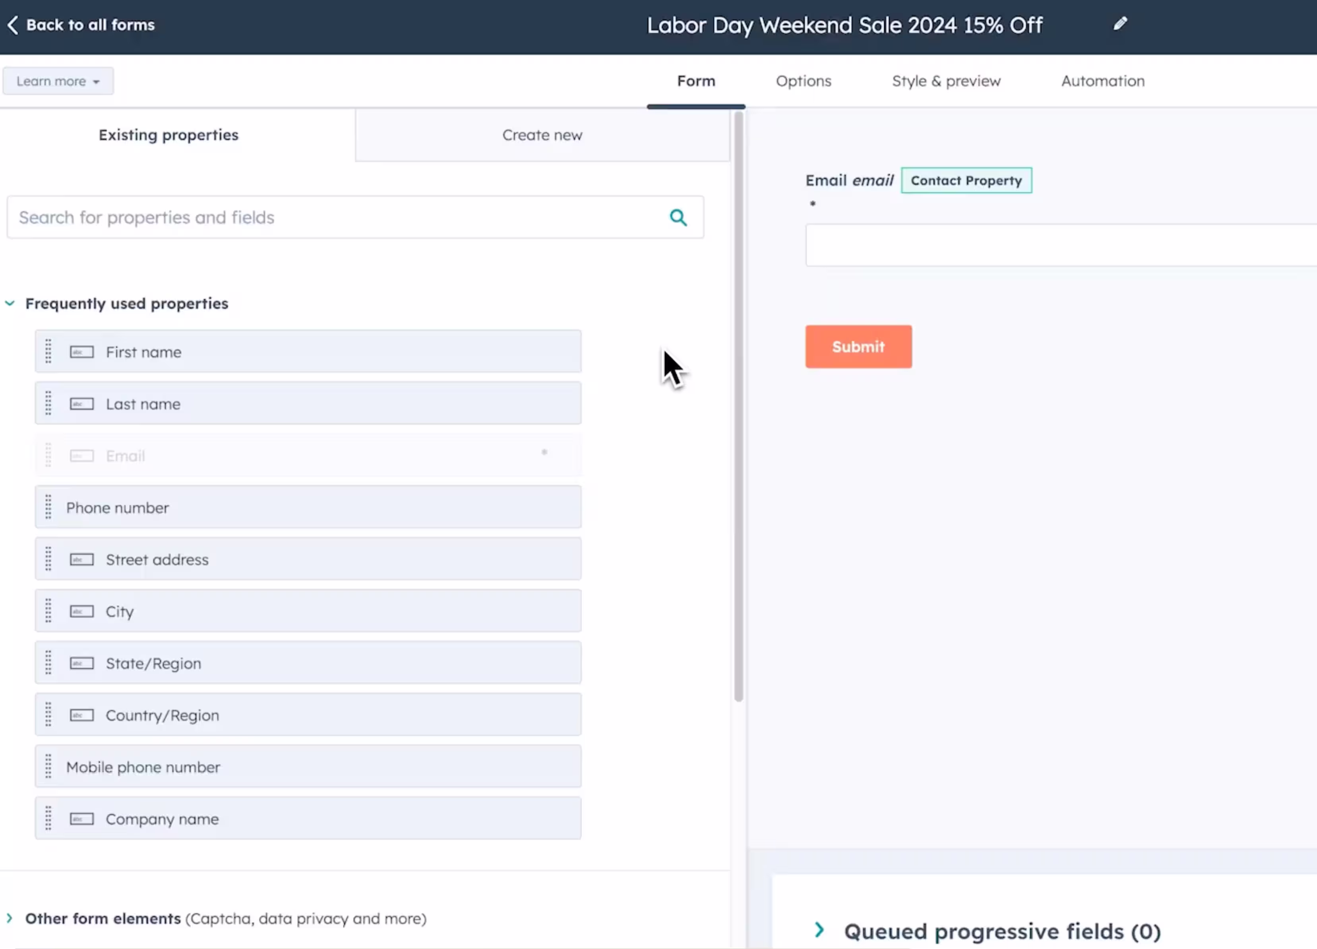
Task: Click the properties panel vertical scrollbar
Action: click(x=738, y=407)
